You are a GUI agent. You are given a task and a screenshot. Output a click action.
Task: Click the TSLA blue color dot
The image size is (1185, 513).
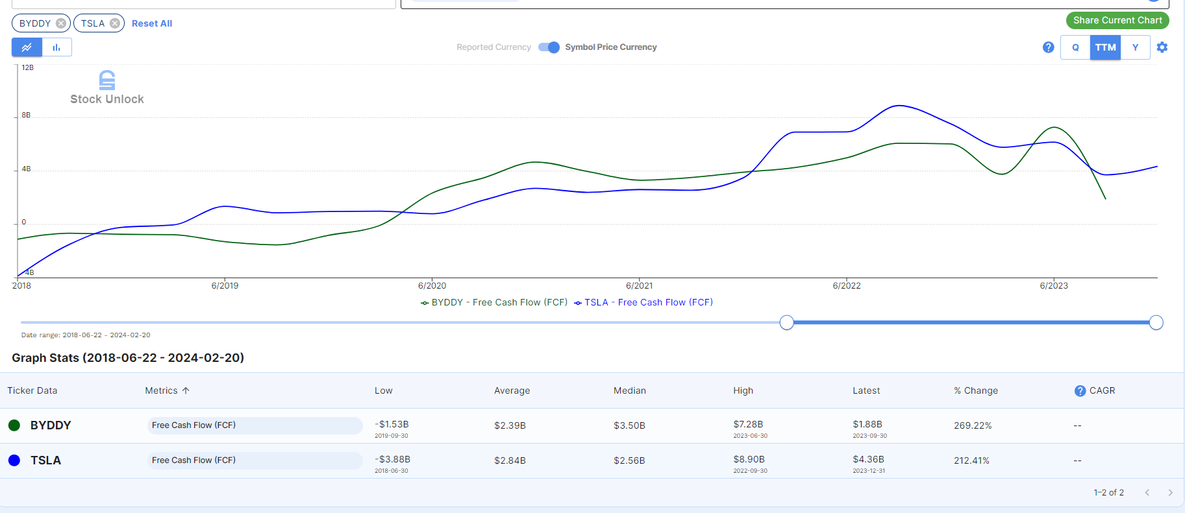14,460
